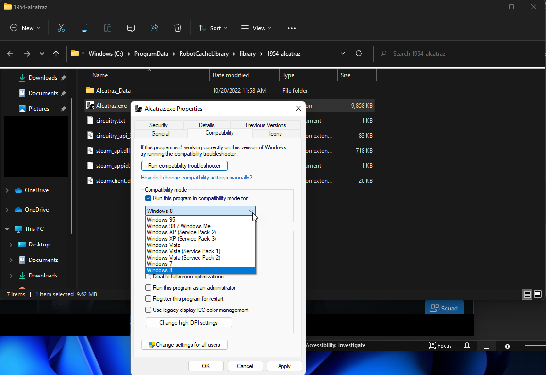The image size is (546, 375).
Task: Open How do I choose compatibility settings manually link
Action: [x=197, y=178]
